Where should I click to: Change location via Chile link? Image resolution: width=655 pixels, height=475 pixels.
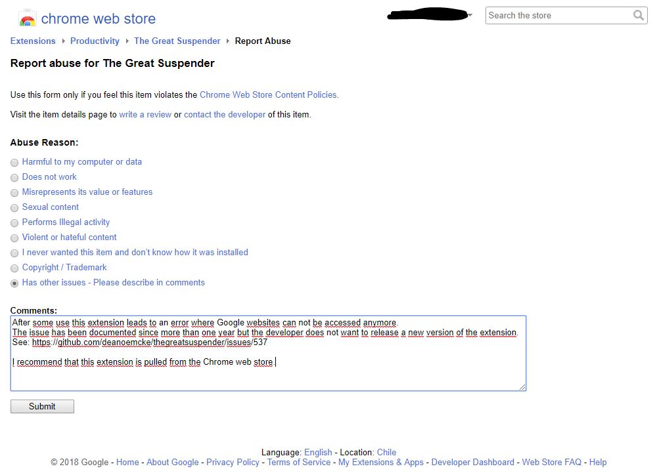pos(386,452)
